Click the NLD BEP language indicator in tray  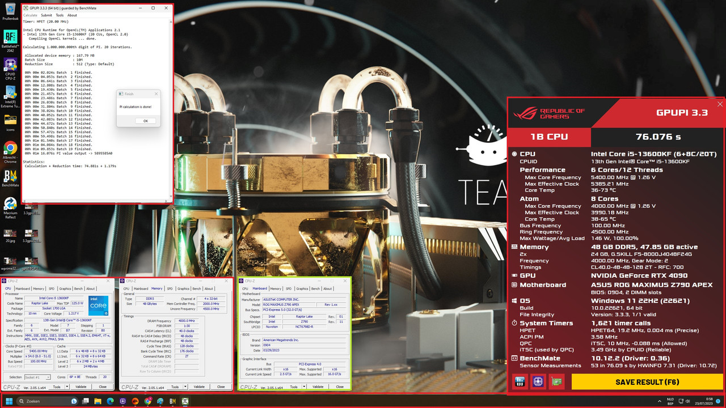670,401
